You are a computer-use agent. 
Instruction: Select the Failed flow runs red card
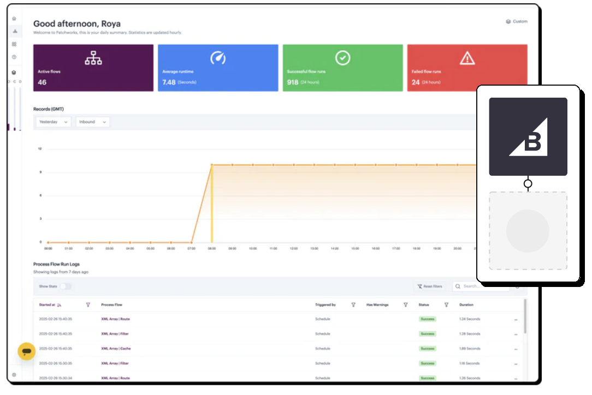(442, 68)
